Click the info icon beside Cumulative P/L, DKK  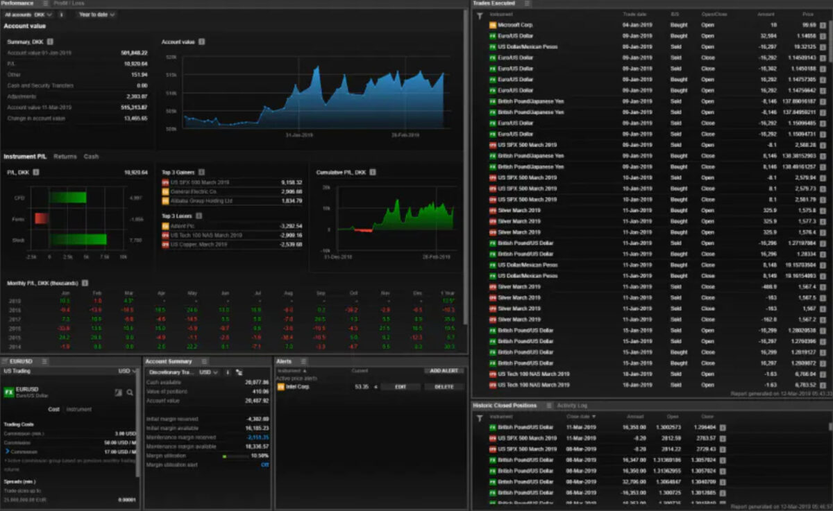point(372,172)
